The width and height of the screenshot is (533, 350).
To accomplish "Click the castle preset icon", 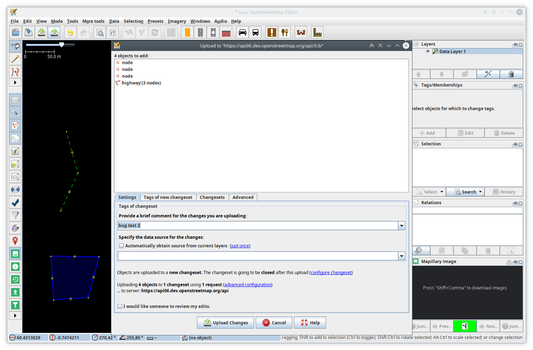I will point(301,33).
